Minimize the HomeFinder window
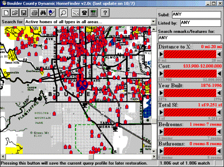This screenshot has height=167, width=224. 208,3
